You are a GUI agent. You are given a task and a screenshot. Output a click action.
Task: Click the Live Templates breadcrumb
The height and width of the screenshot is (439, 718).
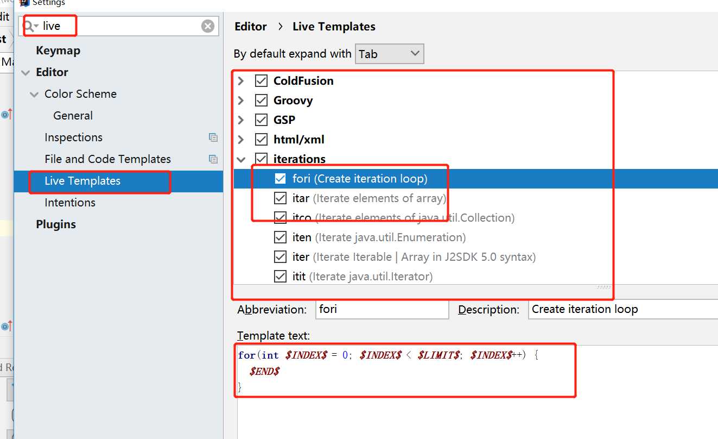tap(334, 27)
